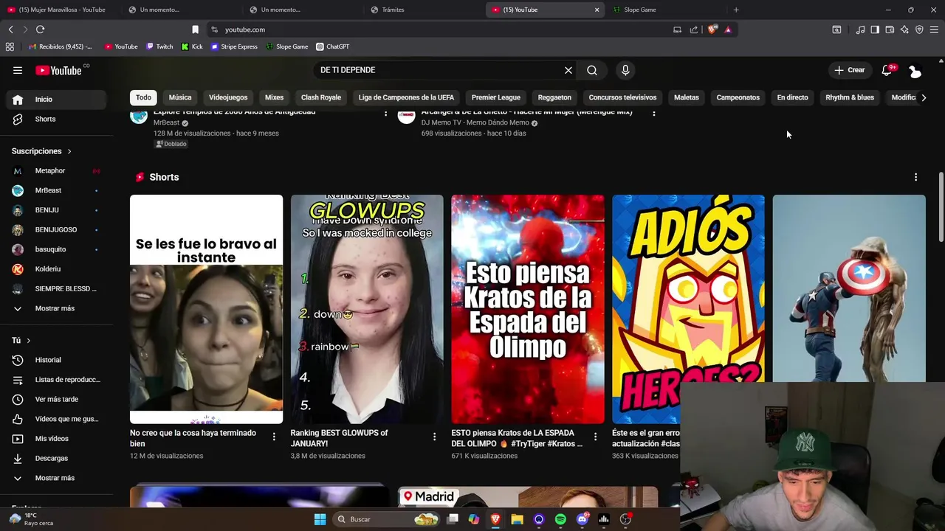Select the En directo filter chip
The height and width of the screenshot is (531, 945).
pos(792,97)
